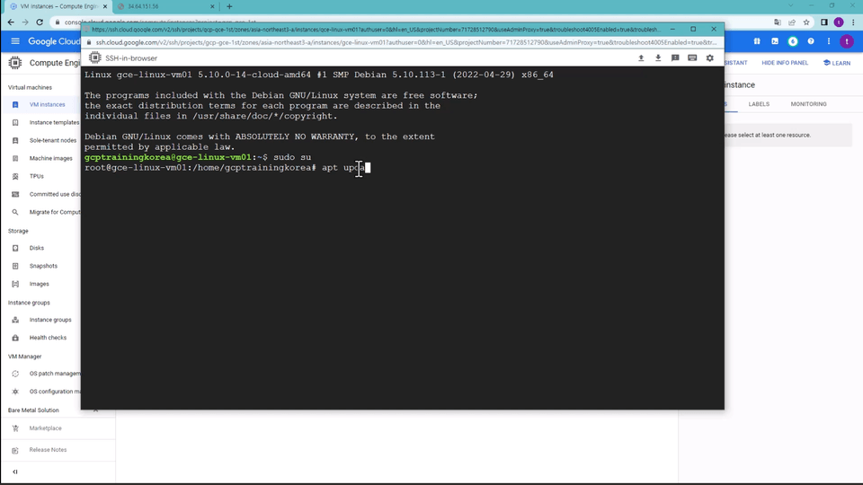The image size is (863, 485).
Task: Switch to the 34.64.151.56 tab
Action: 165,6
